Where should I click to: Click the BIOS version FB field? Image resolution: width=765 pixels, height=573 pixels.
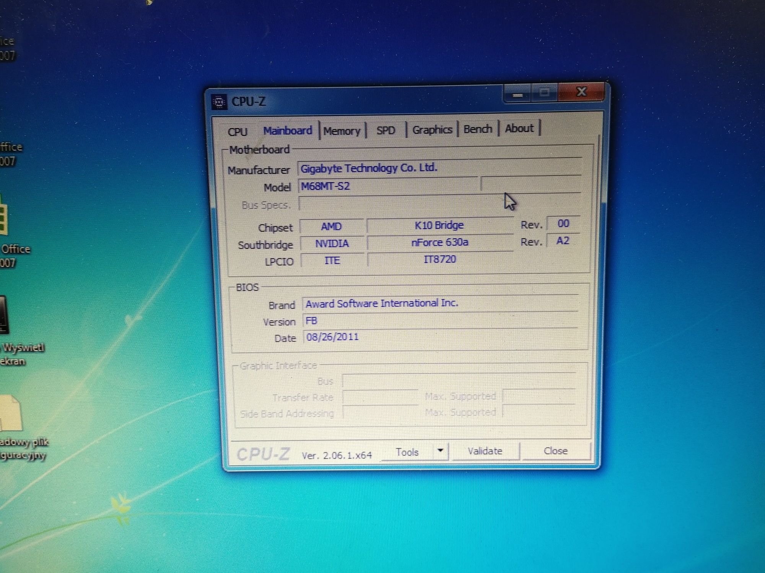440,320
